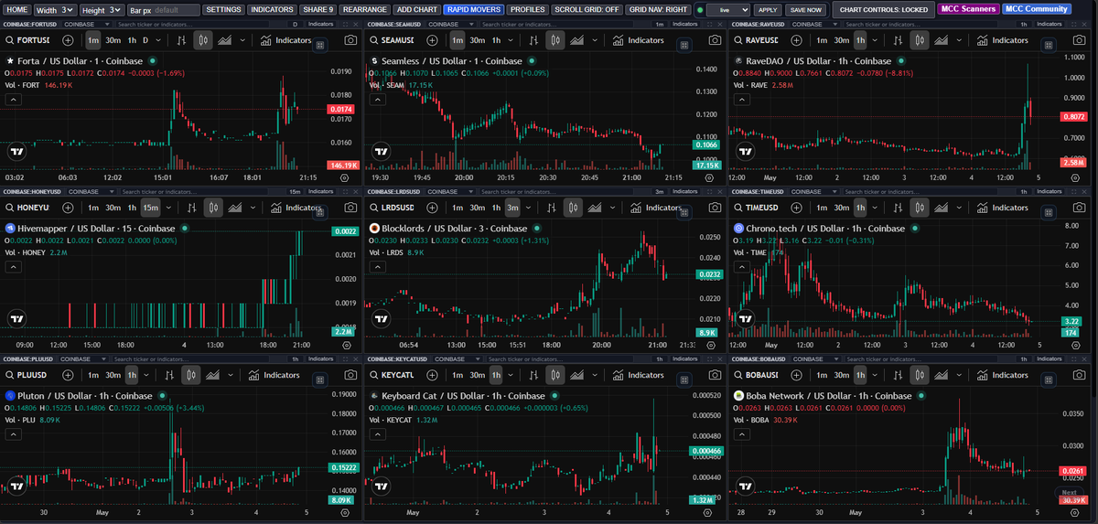
Task: Click the CHART CONTROLS: LOCKED button
Action: [x=883, y=9]
